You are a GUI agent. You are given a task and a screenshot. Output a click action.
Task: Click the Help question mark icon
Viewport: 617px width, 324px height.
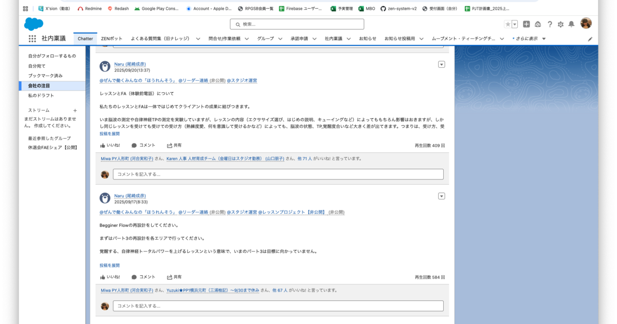(x=550, y=24)
